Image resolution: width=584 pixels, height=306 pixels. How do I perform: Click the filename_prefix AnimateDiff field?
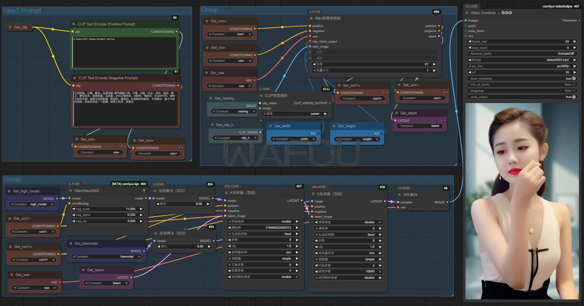[x=522, y=54]
